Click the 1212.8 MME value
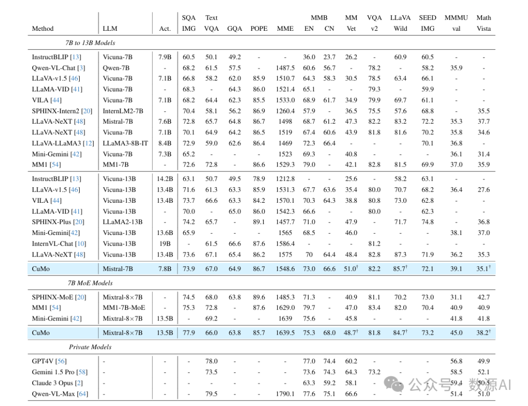The image size is (528, 406). [x=285, y=179]
